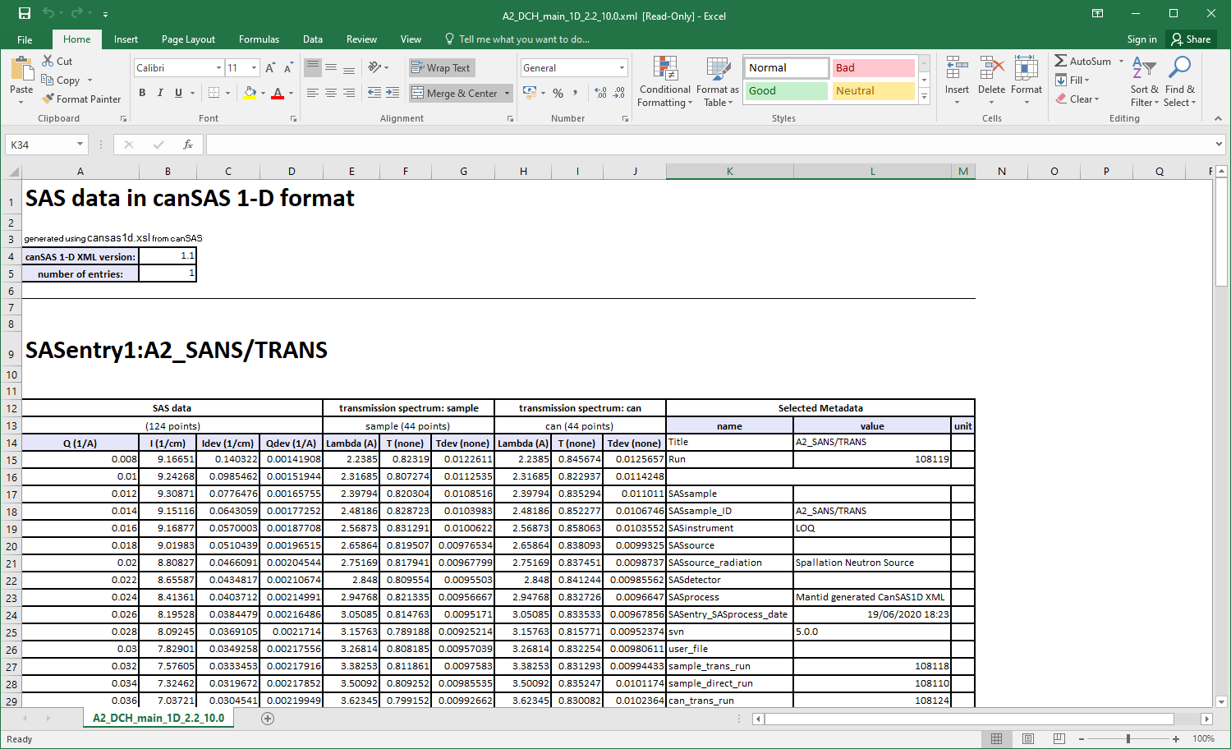Toggle Bold formatting
The height and width of the screenshot is (749, 1231).
(x=142, y=93)
